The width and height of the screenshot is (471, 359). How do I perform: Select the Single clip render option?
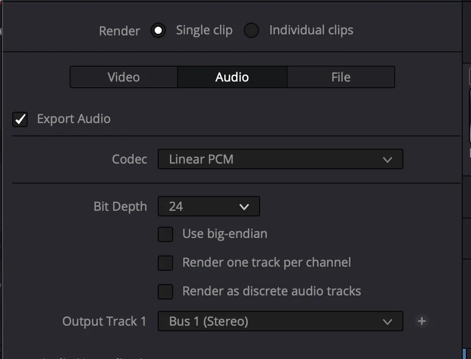click(158, 31)
